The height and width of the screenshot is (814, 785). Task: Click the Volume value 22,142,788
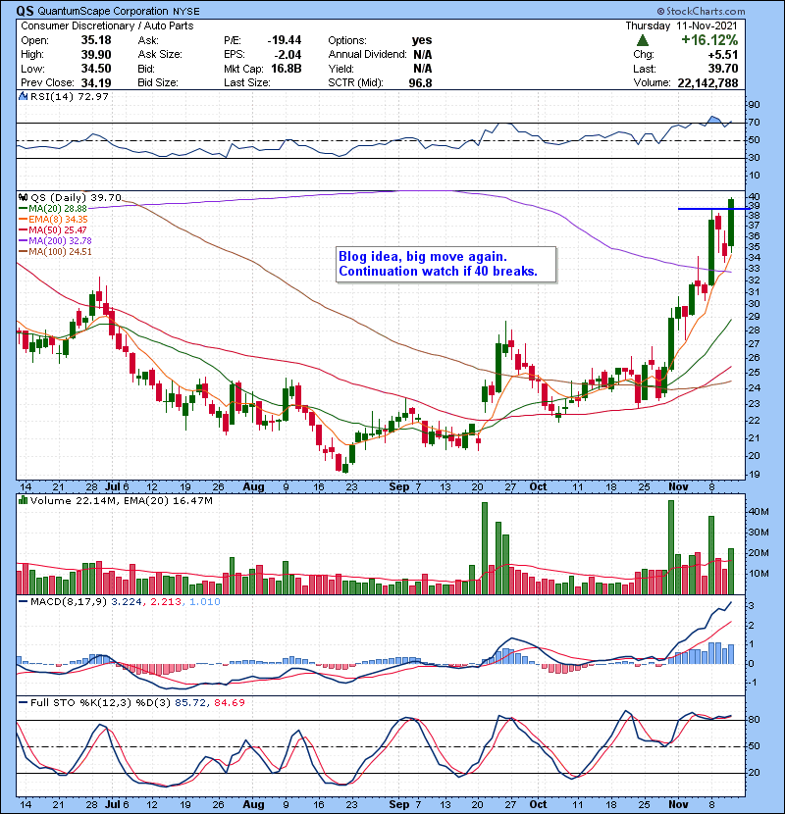pos(707,82)
